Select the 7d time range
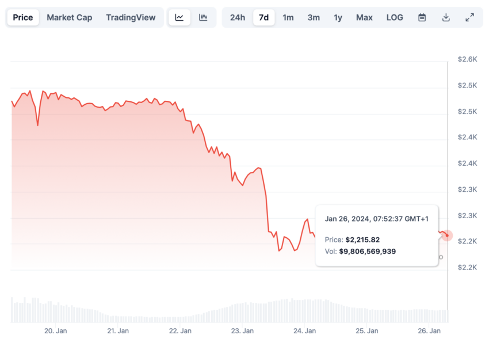Viewport: 489px width, 346px height. (x=263, y=17)
